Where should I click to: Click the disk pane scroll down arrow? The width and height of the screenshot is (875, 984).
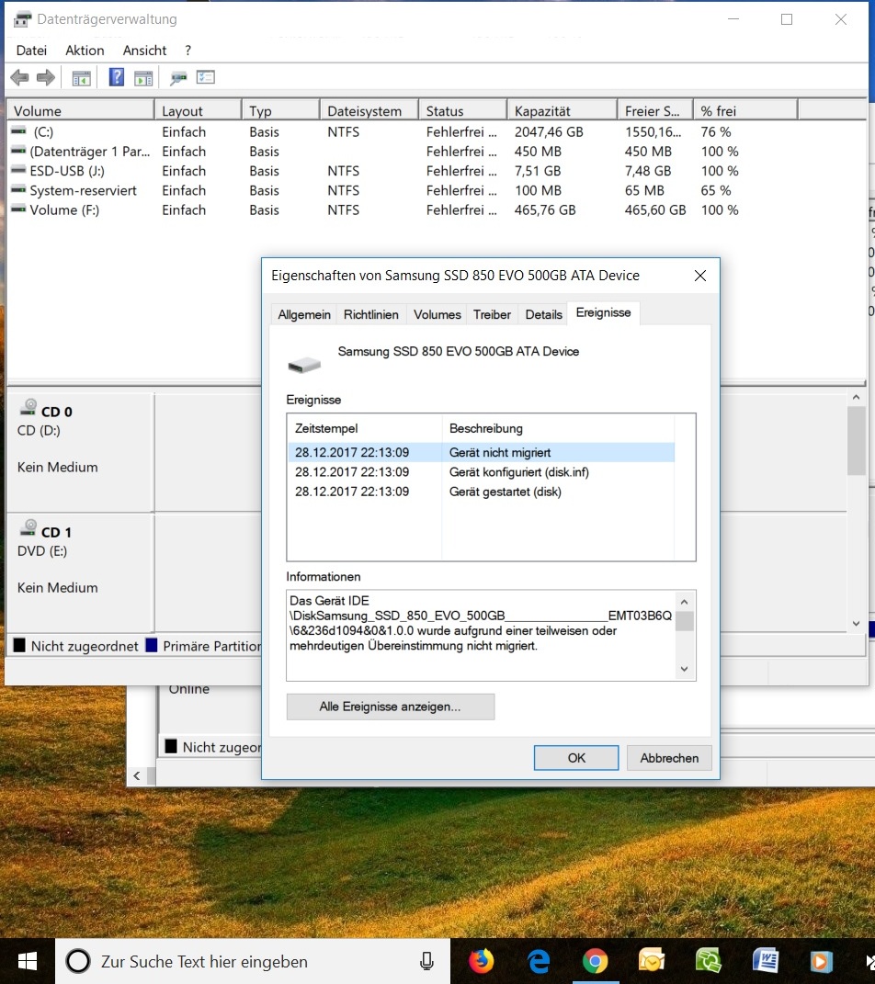857,623
